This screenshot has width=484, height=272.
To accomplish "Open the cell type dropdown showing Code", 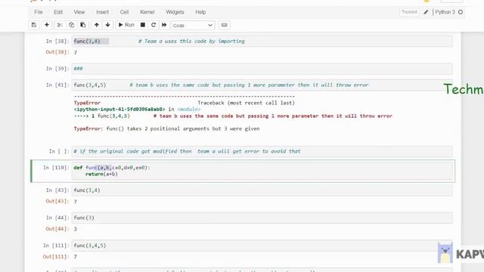I will click(193, 25).
